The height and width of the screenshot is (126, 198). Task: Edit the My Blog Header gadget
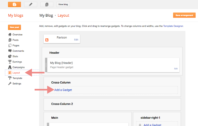click(x=176, y=68)
